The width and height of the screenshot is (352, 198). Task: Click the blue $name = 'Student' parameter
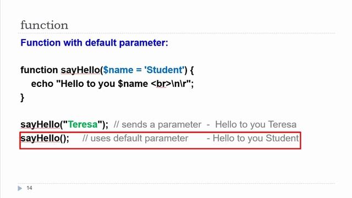(x=144, y=70)
